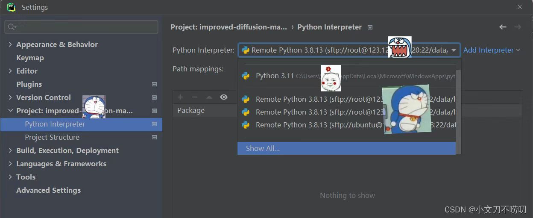Close the Settings dialog
The height and width of the screenshot is (218, 533).
[520, 7]
